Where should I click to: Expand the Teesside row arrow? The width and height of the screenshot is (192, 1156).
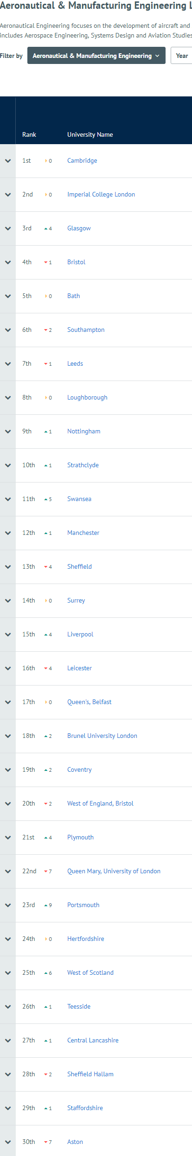(8, 1007)
